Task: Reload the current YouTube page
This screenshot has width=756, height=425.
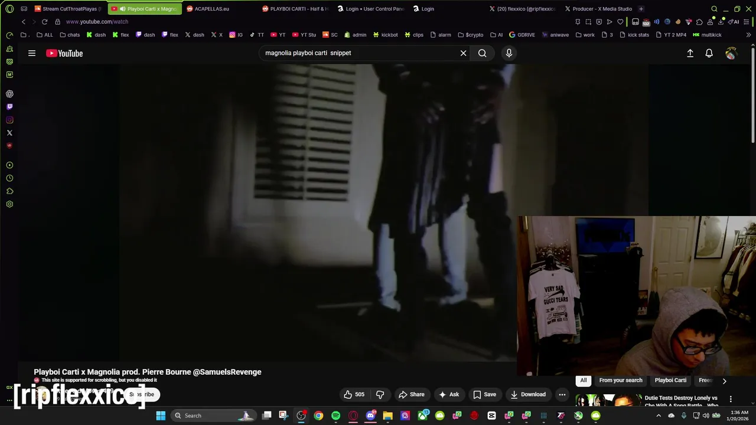Action: [44, 22]
